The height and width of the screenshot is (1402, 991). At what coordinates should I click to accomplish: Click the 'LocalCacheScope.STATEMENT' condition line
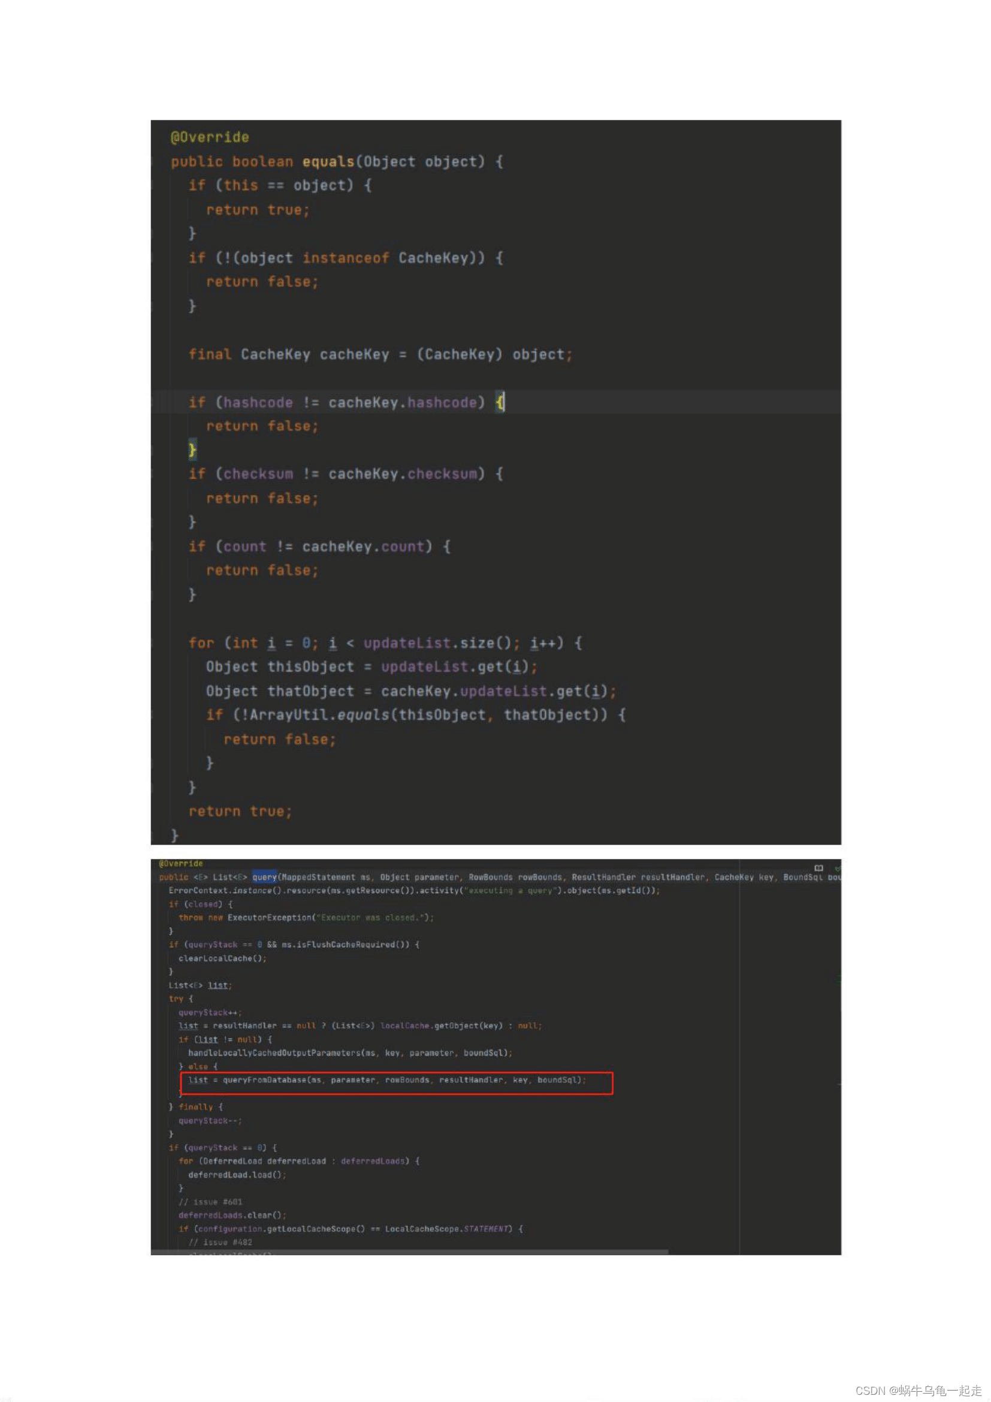pos(351,1229)
